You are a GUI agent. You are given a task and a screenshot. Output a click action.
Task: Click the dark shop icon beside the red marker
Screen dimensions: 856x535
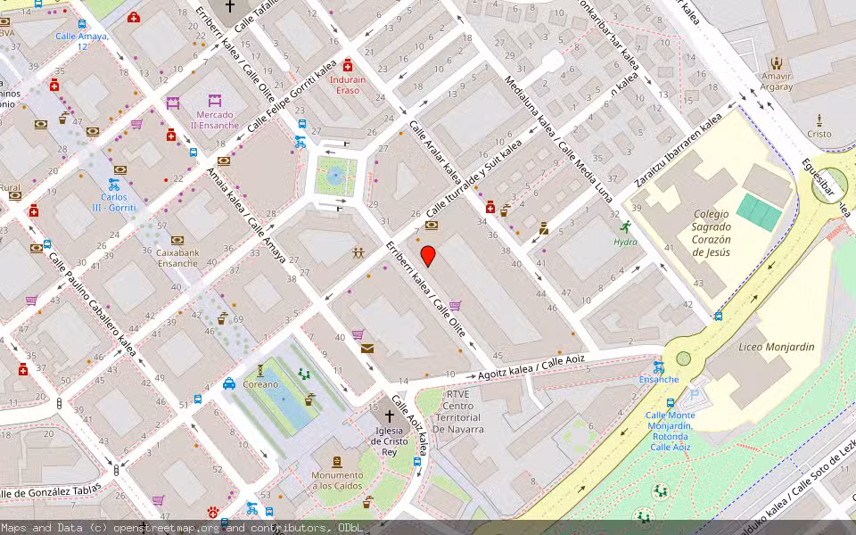(431, 225)
